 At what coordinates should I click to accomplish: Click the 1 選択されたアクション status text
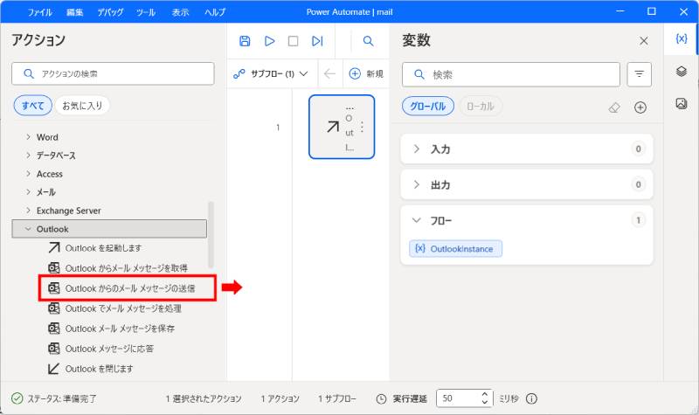[204, 398]
